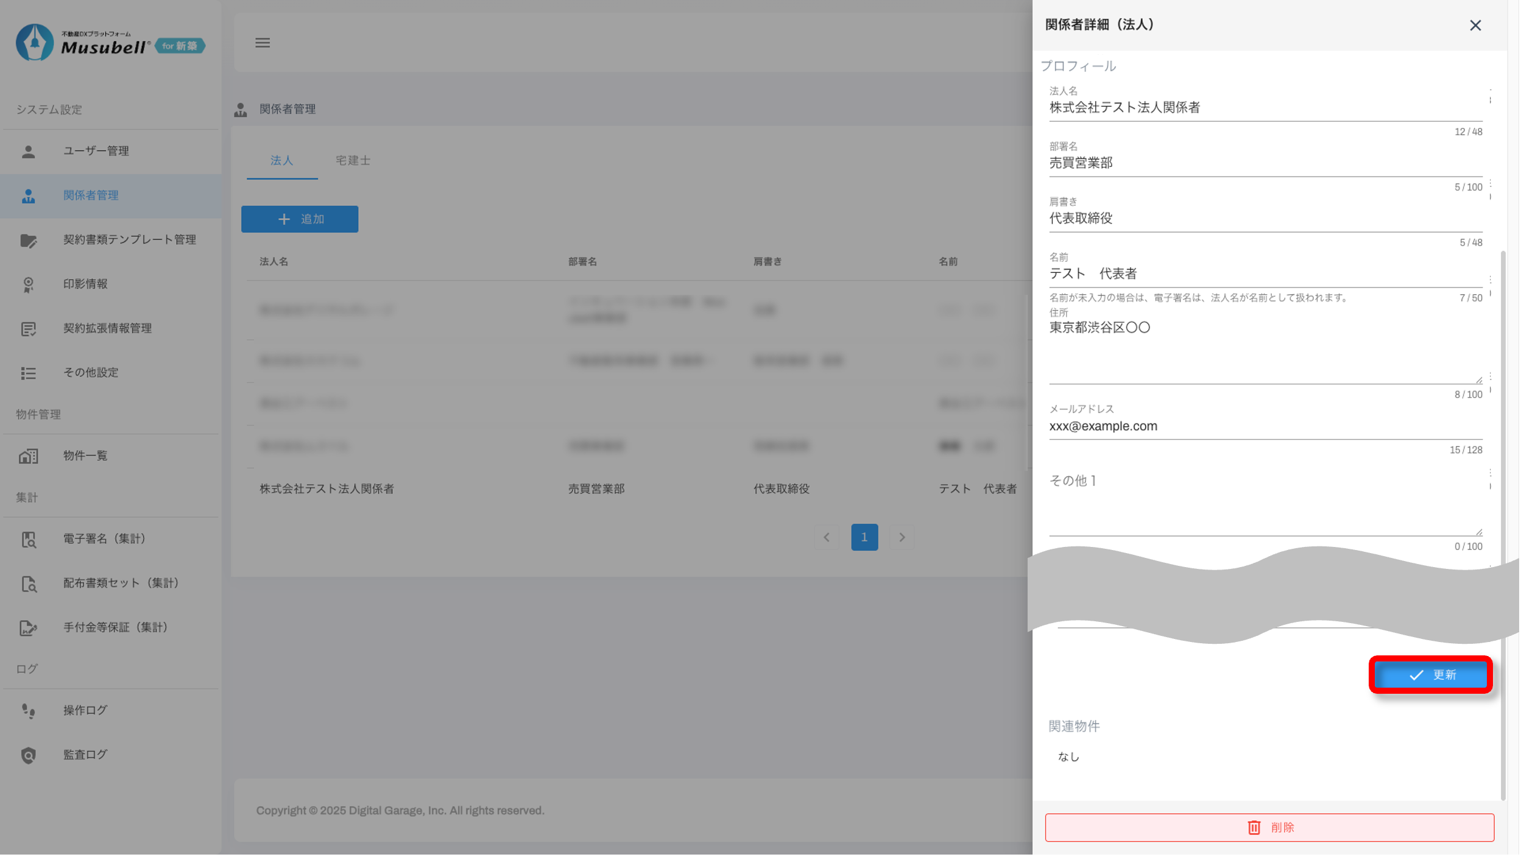Open 契約拡張情報管理 document icon

29,329
